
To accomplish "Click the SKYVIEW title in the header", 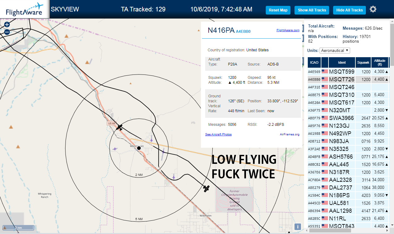I will (65, 9).
